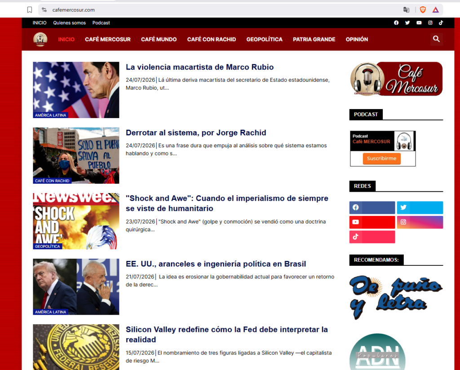The height and width of the screenshot is (370, 460).
Task: Click the protest sign article thumbnail
Action: pyautogui.click(x=76, y=155)
